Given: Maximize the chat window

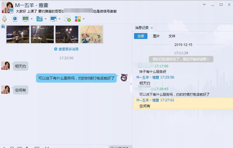Looking at the screenshot, I should [221, 5].
